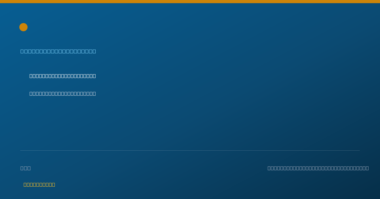Click first character of long grey footer text
This screenshot has width=380, height=199.
[269, 168]
